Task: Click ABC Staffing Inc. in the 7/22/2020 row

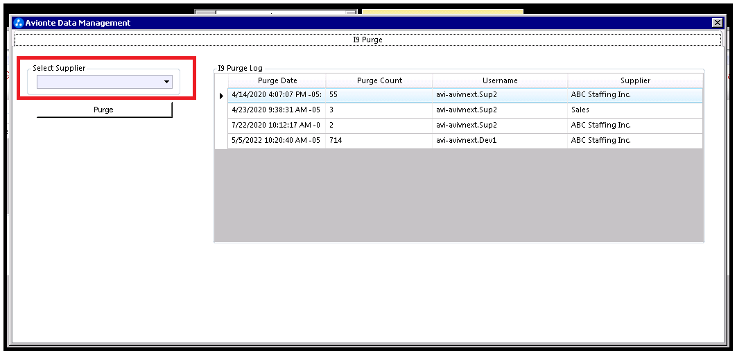Action: [x=636, y=126]
